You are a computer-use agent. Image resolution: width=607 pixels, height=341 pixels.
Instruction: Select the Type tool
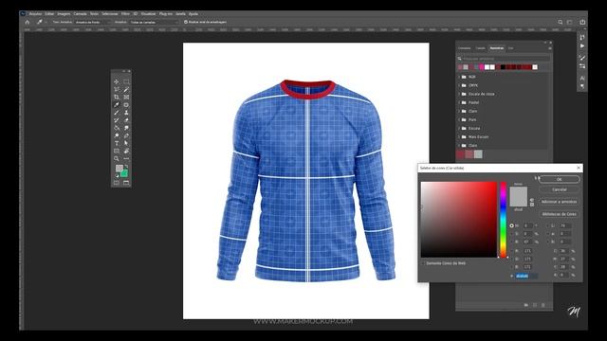(x=117, y=143)
